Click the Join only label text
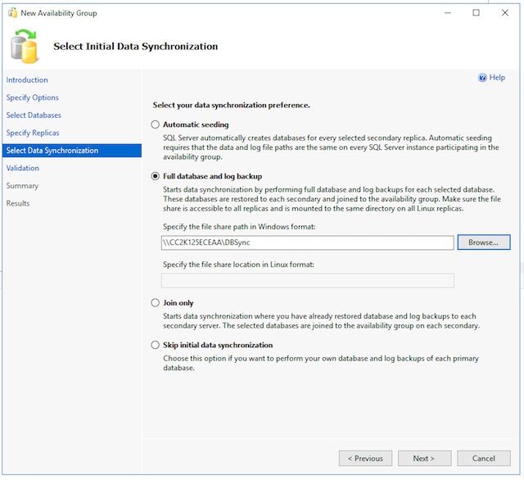 tap(178, 303)
